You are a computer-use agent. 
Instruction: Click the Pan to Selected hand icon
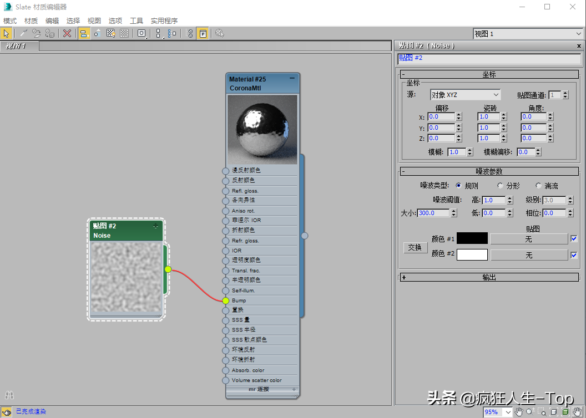click(578, 412)
